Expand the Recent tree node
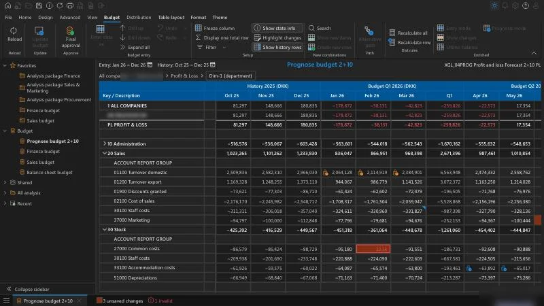The height and width of the screenshot is (306, 544). point(5,203)
